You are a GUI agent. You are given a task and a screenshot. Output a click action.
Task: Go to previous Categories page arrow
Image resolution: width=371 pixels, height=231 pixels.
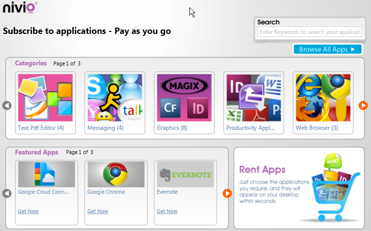(x=7, y=106)
